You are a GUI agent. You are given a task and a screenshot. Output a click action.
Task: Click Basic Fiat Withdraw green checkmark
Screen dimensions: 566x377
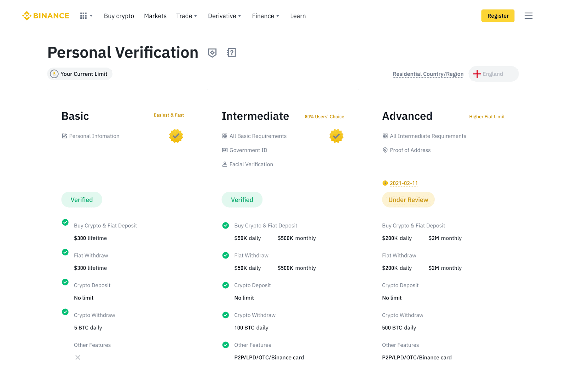(x=65, y=252)
